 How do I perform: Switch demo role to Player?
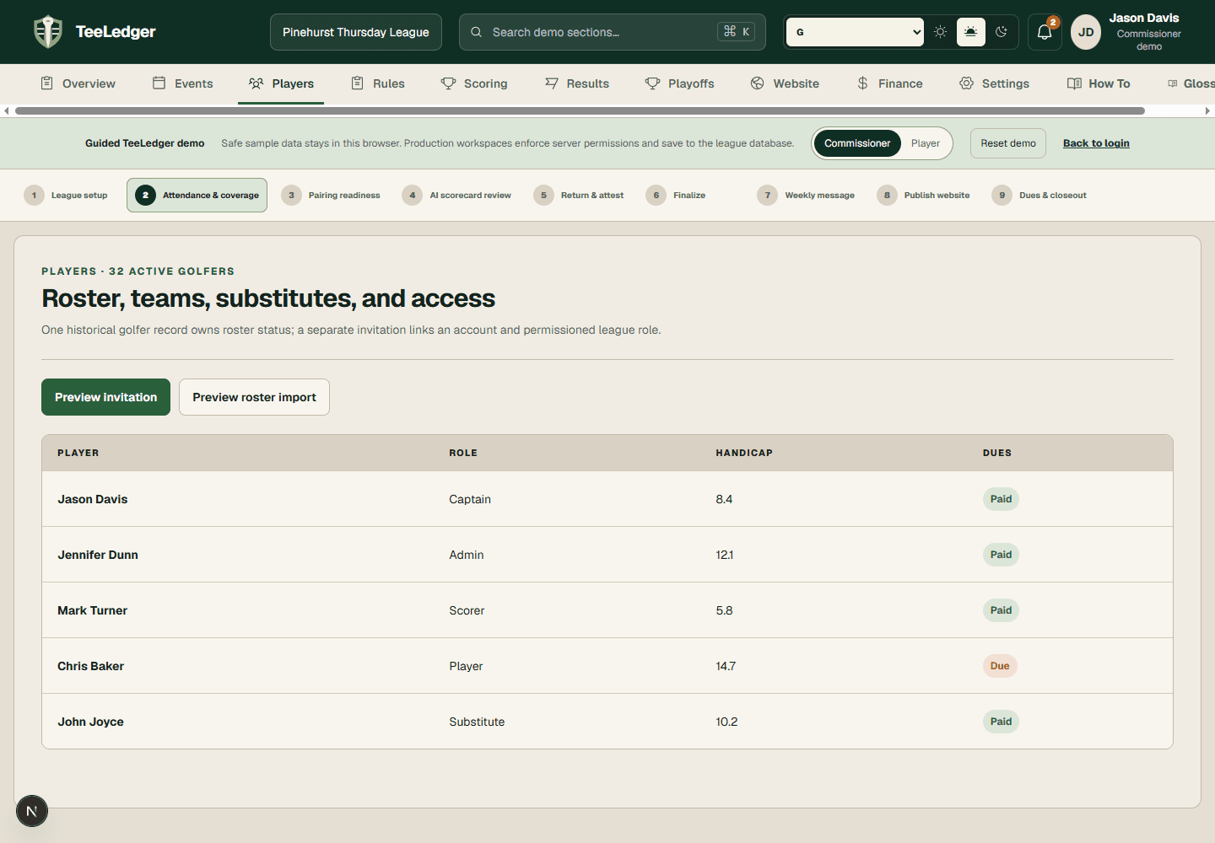click(x=926, y=143)
